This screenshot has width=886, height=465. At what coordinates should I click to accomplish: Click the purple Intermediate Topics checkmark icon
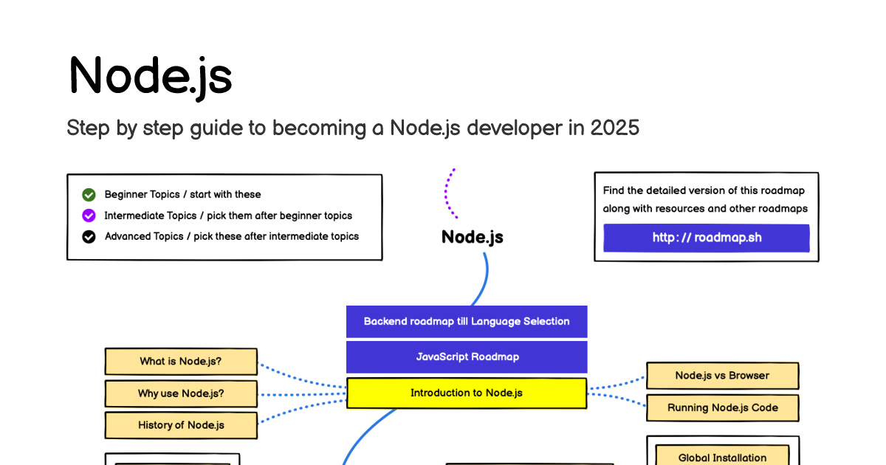[x=89, y=216]
